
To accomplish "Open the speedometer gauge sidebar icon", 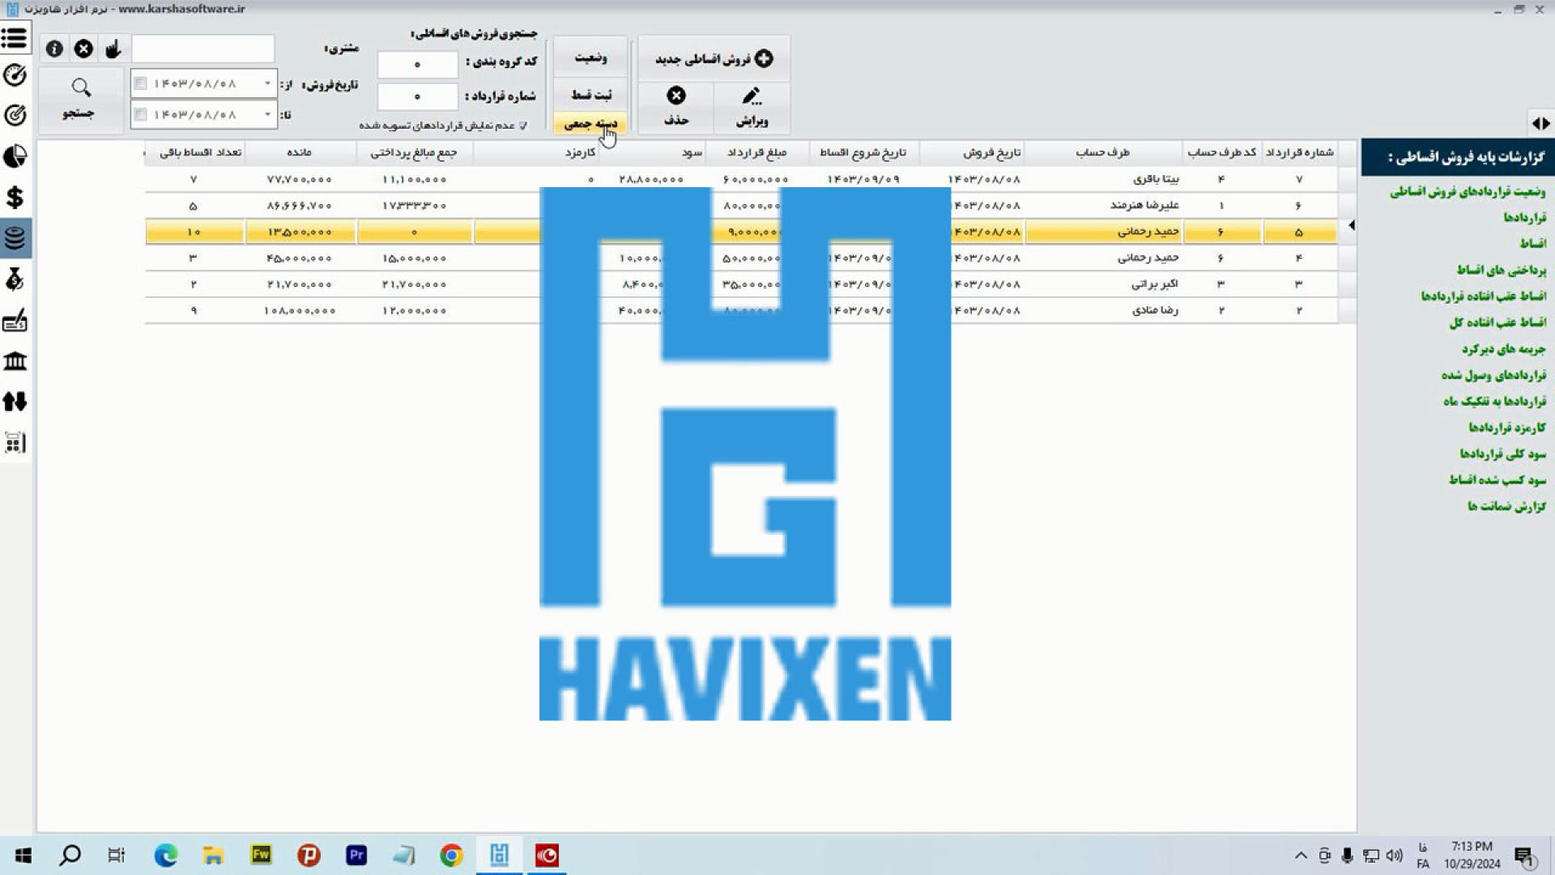I will [x=15, y=75].
